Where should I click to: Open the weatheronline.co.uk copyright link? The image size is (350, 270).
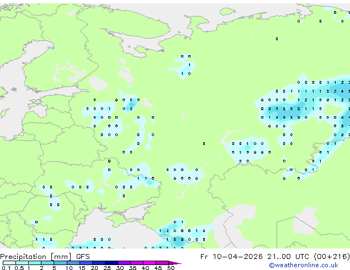click(303, 265)
